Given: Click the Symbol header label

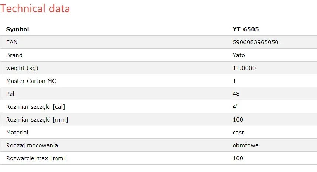Looking at the screenshot, I should click(x=17, y=29).
